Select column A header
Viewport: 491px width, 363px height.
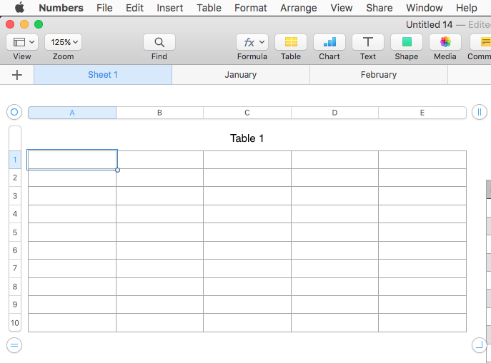[x=72, y=113]
